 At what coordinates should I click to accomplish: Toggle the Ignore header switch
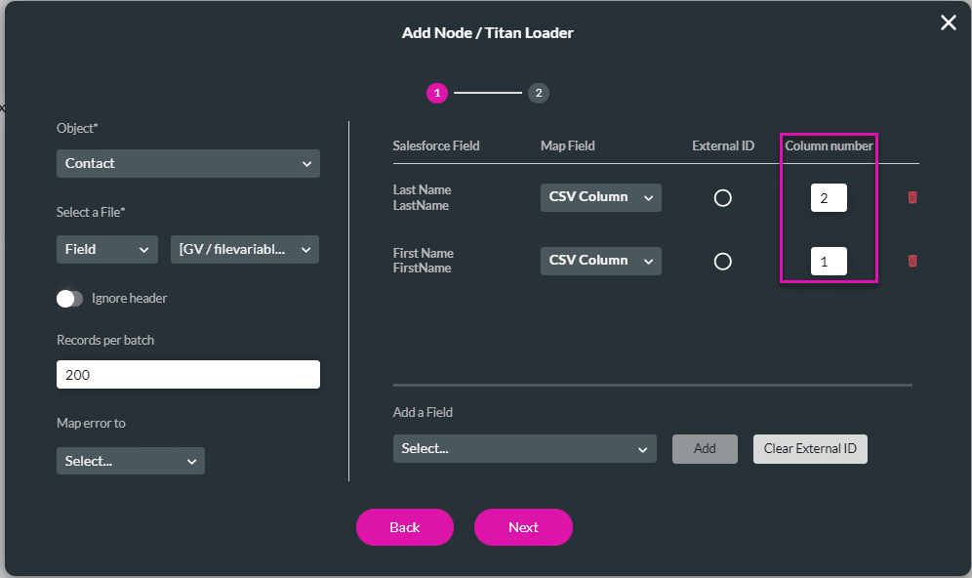tap(70, 299)
